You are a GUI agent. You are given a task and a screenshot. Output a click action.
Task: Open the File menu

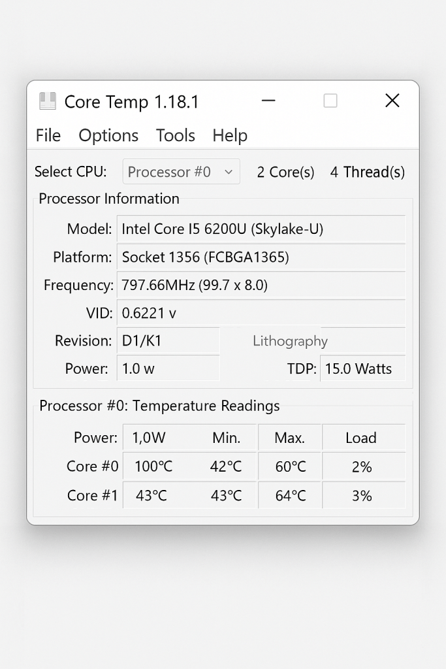pyautogui.click(x=48, y=135)
